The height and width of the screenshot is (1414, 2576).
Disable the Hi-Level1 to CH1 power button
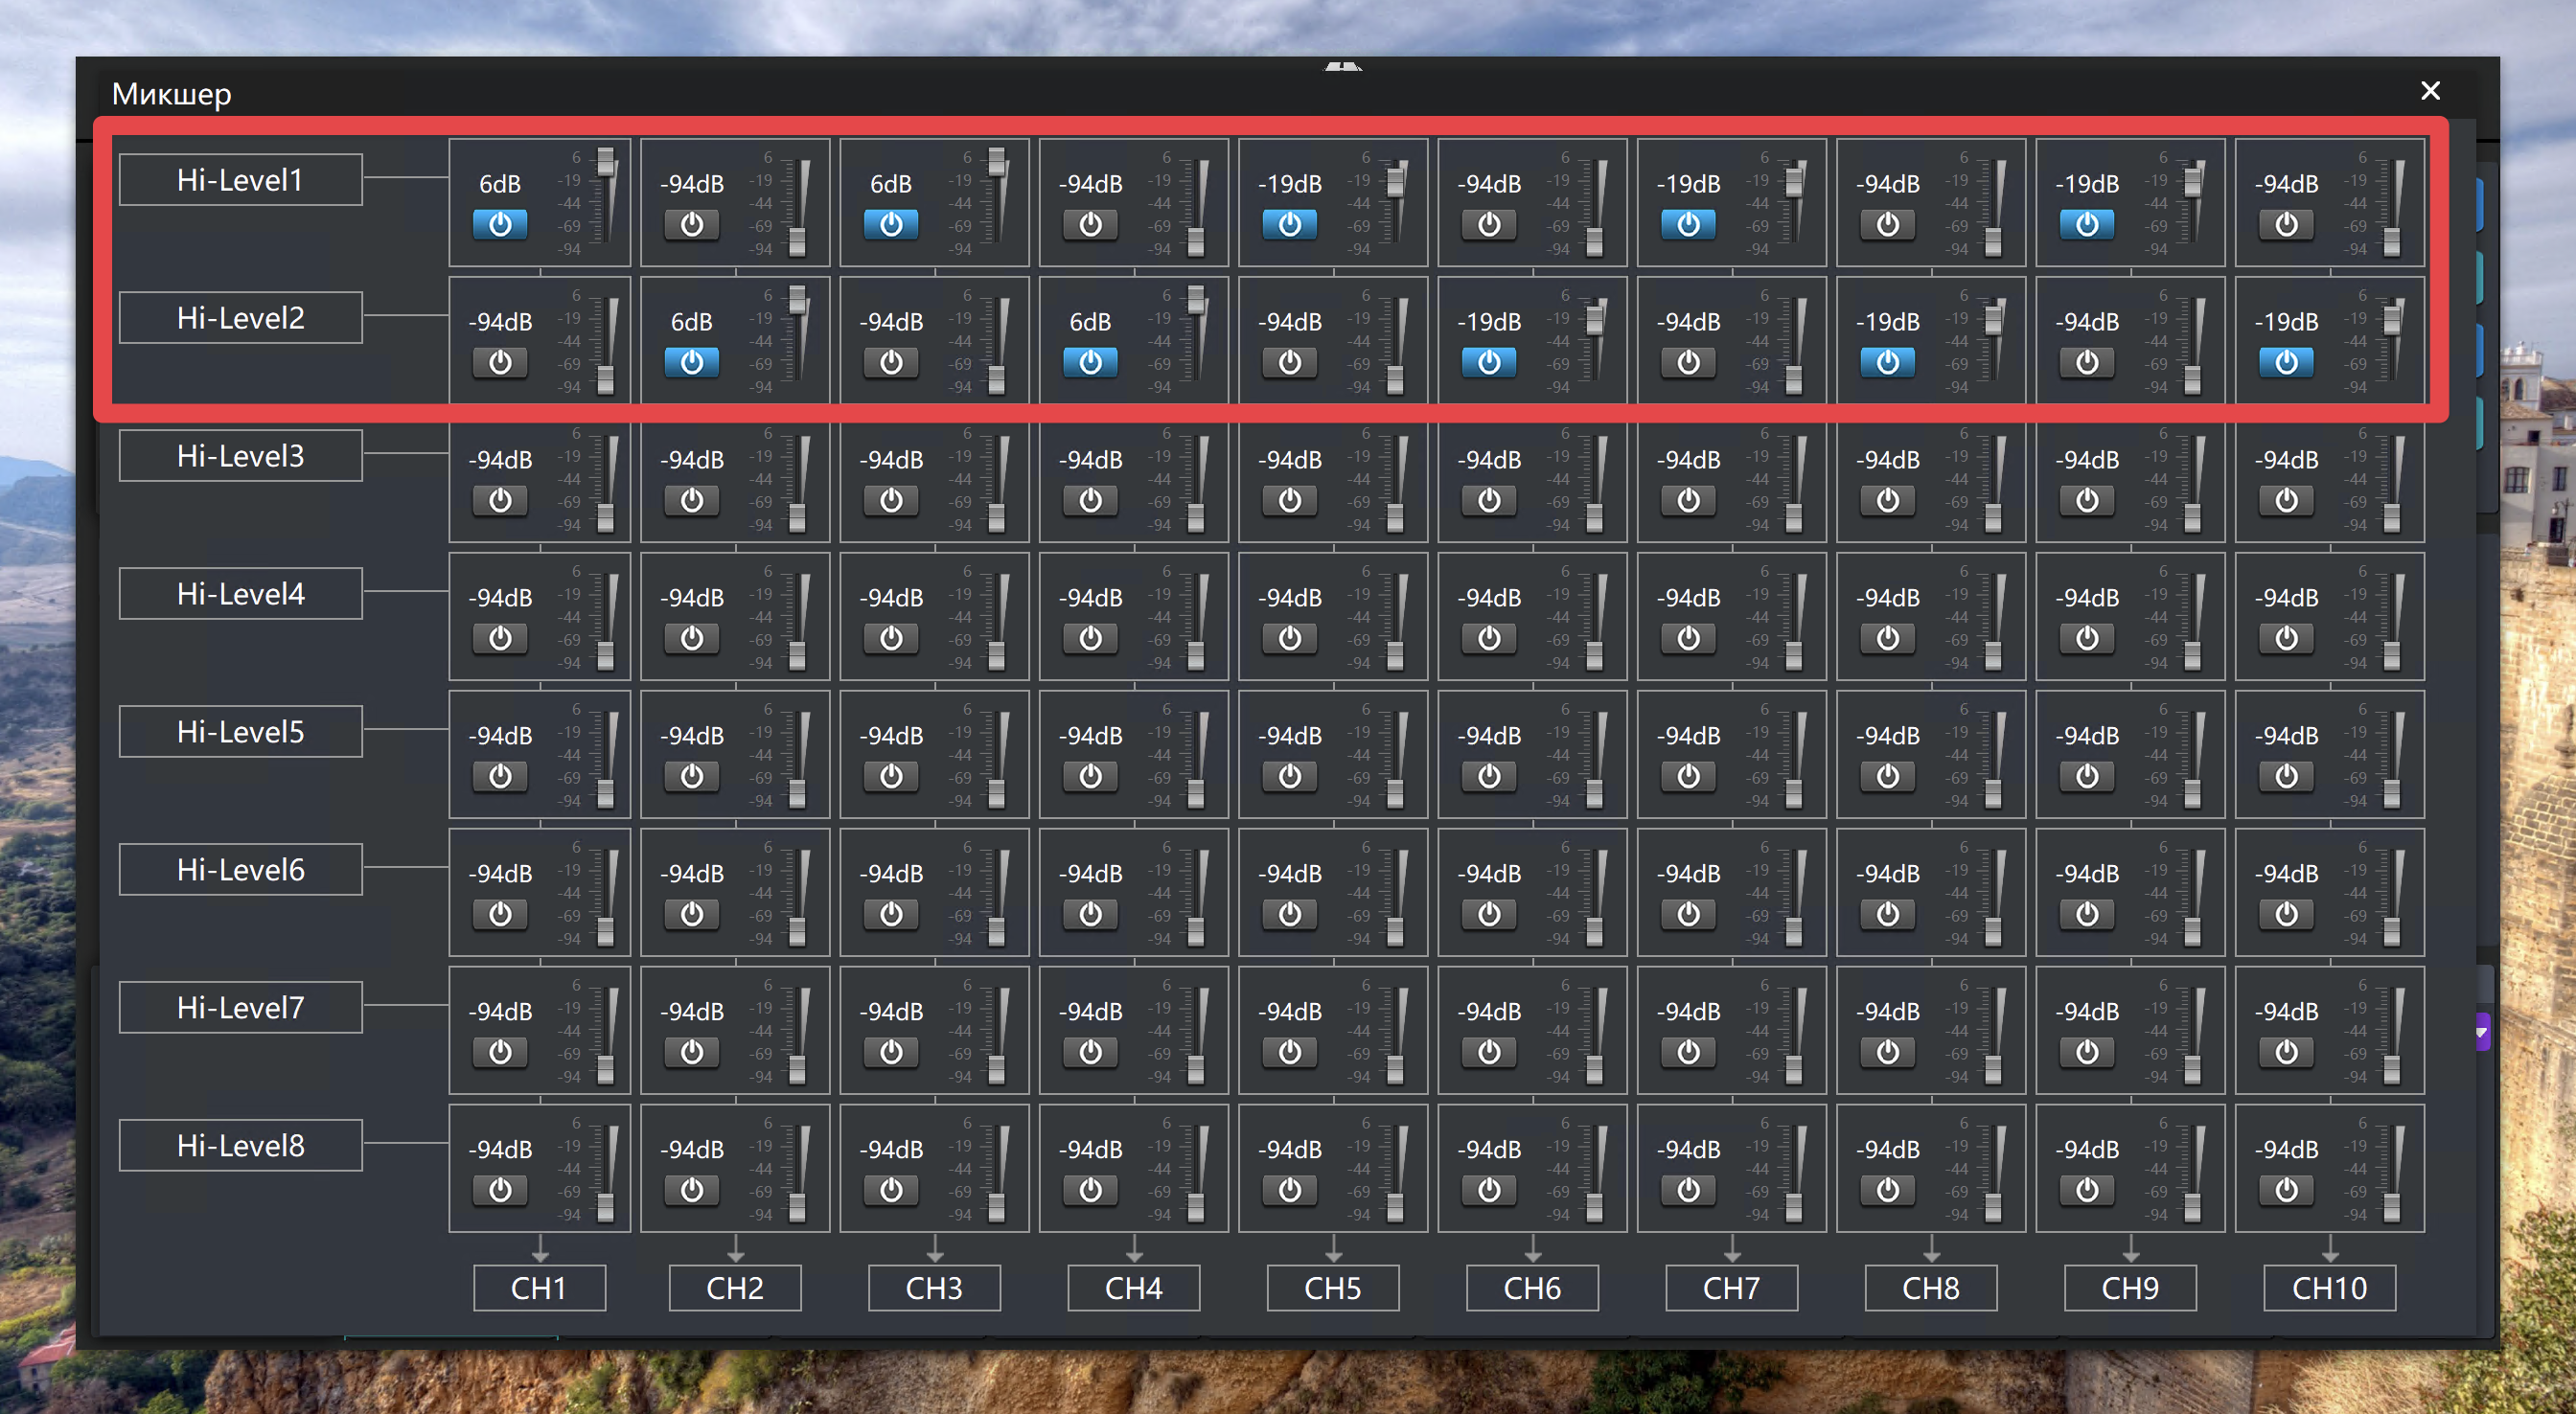pyautogui.click(x=500, y=224)
